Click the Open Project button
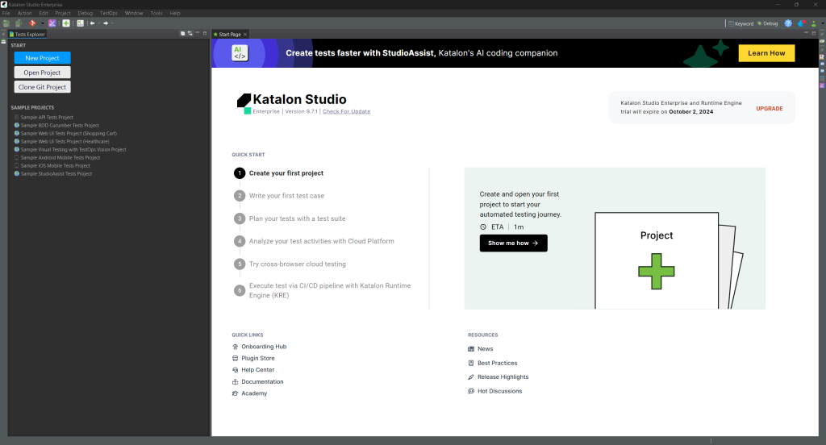 click(x=42, y=73)
